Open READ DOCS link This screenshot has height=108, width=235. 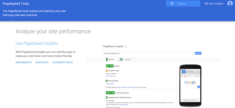point(42,62)
